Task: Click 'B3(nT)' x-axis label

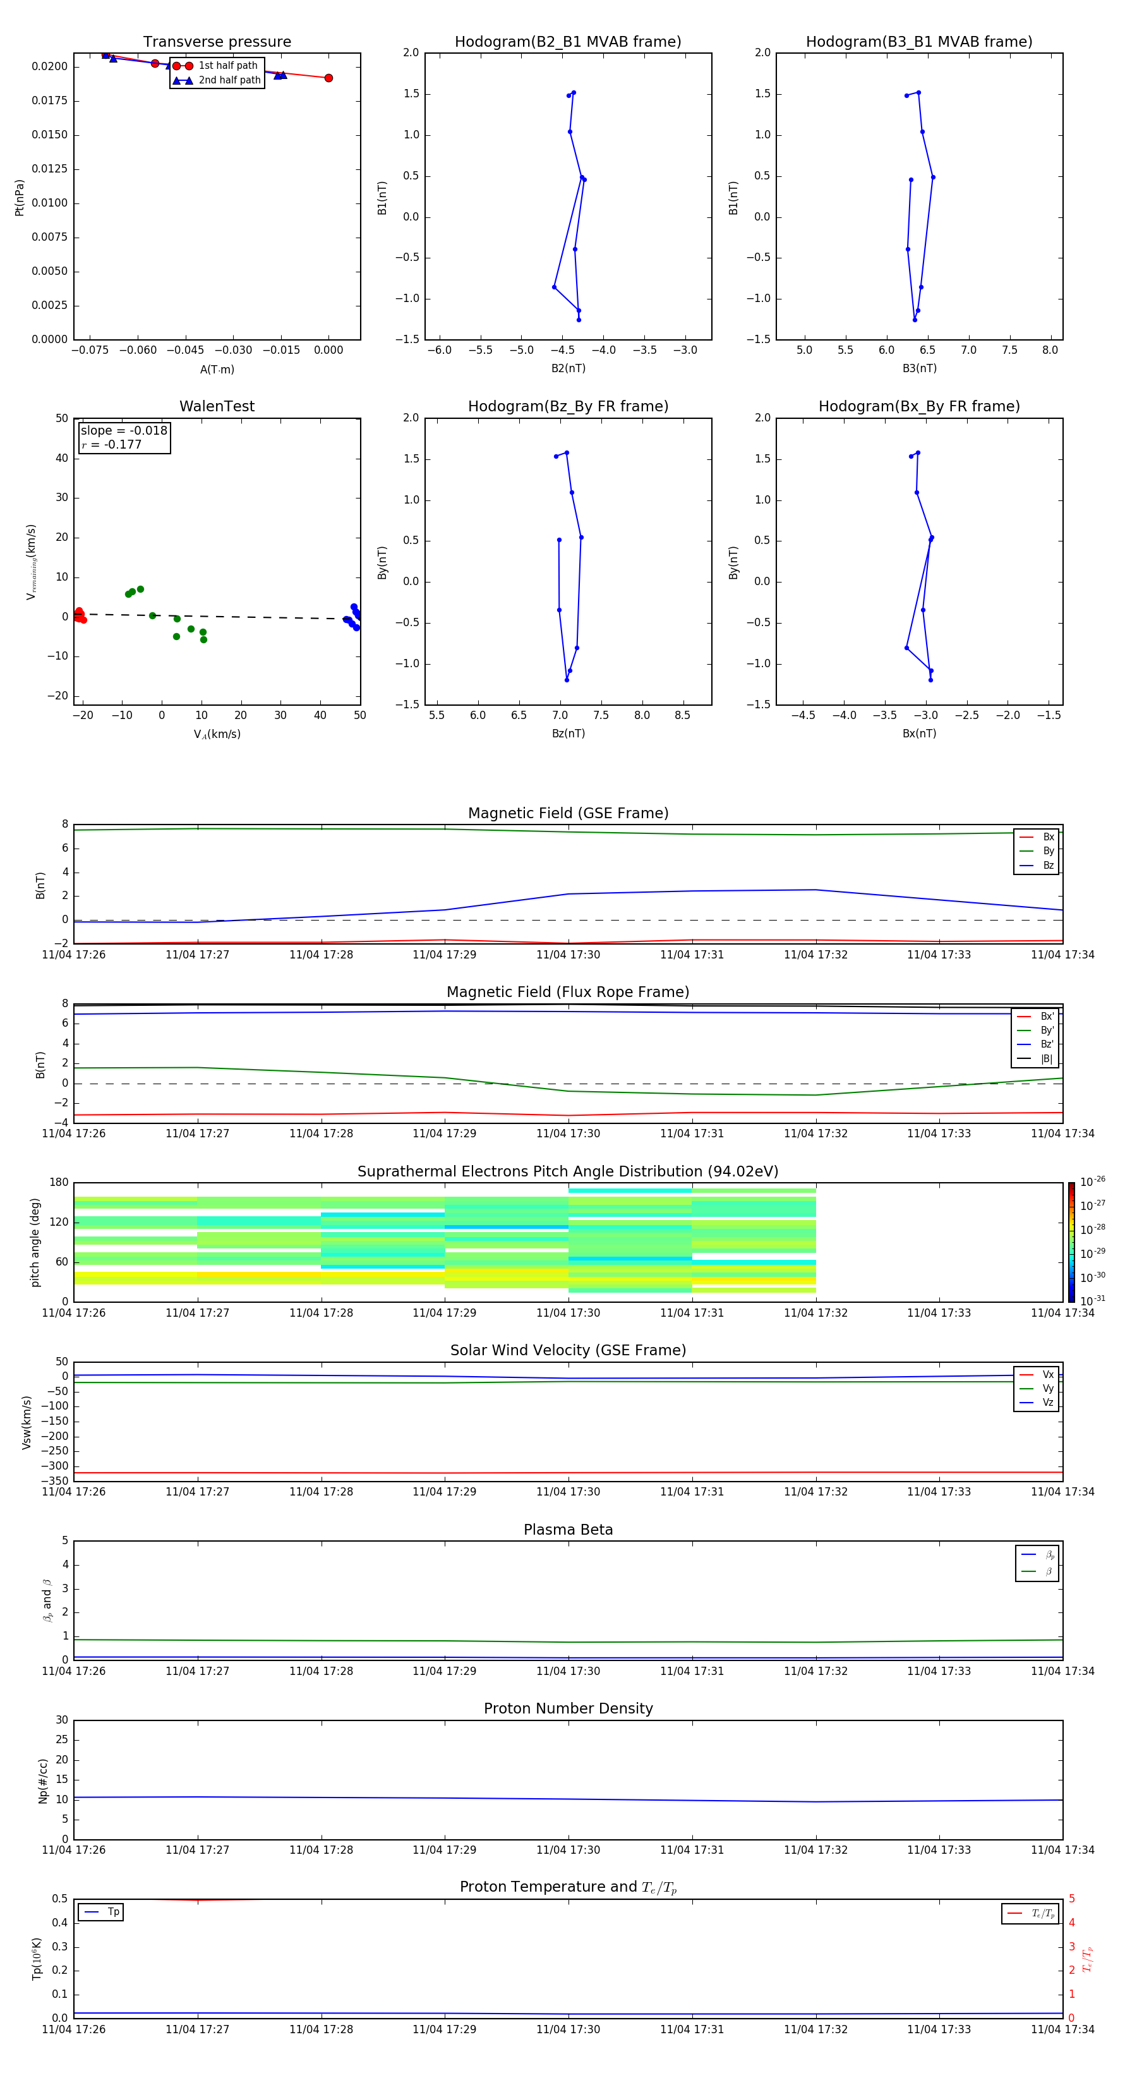Action: pyautogui.click(x=919, y=368)
